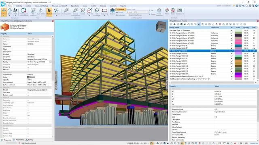Open the Family value browse button in properties

pos(50,62)
